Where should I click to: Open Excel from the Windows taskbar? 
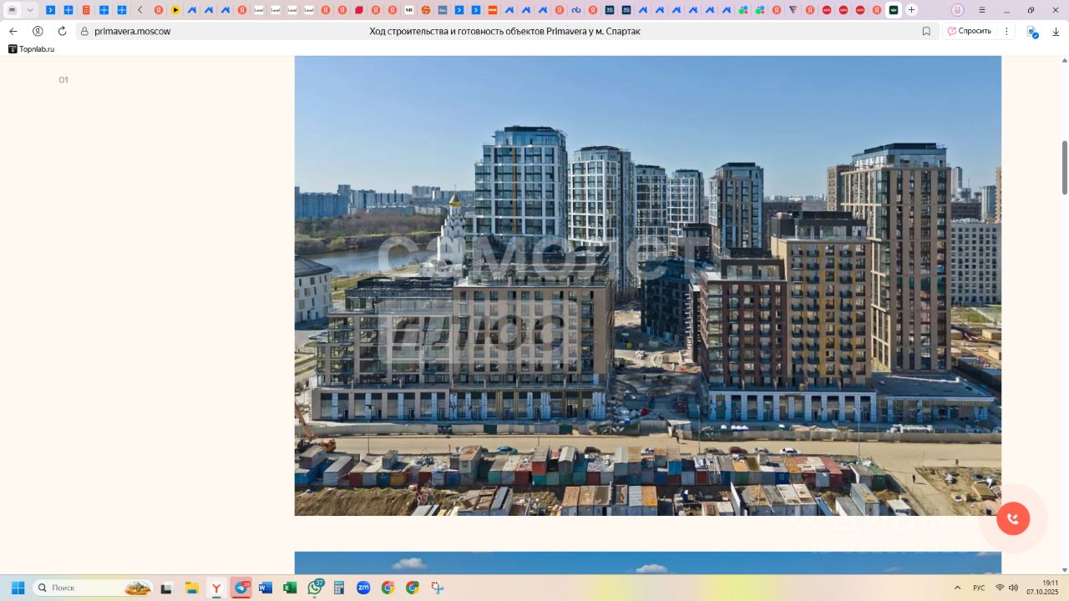290,588
